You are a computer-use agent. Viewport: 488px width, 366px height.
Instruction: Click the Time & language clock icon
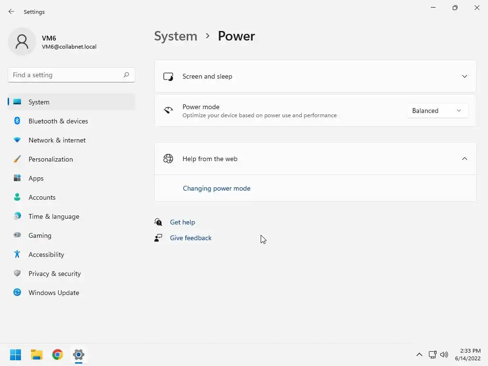tap(17, 216)
